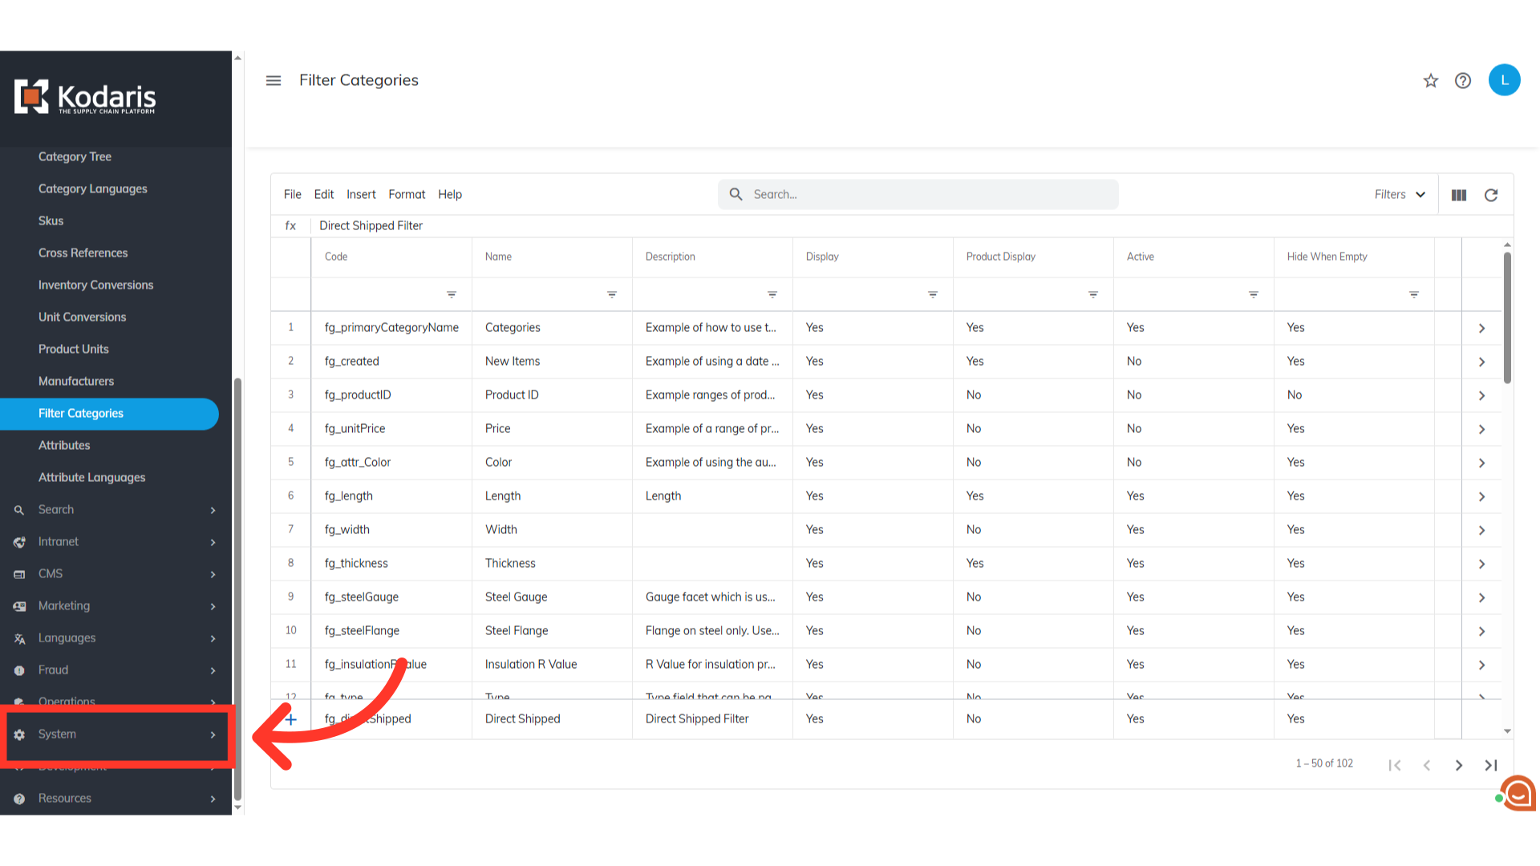
Task: Open the Code column filter icon
Action: coord(452,295)
